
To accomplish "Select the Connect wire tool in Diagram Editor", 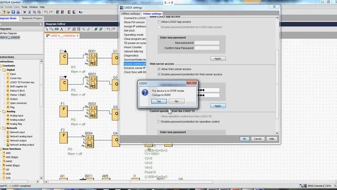I will pyautogui.click(x=52, y=29).
